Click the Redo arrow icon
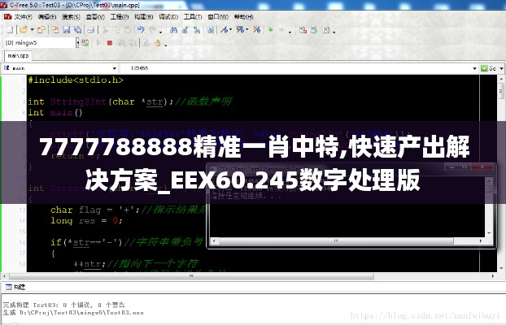This screenshot has width=506, height=325. [x=152, y=30]
